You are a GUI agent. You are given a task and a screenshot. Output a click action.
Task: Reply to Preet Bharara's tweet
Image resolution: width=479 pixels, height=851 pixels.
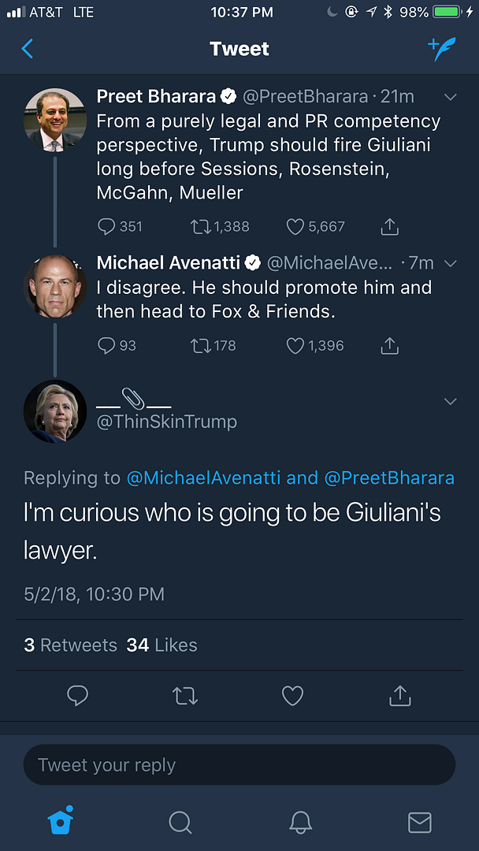106,227
